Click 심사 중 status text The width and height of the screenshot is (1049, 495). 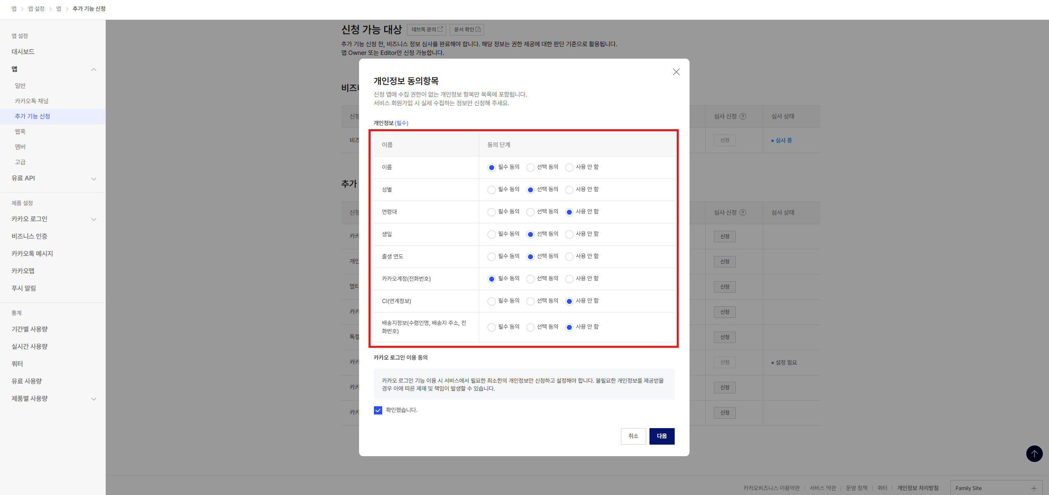coord(783,140)
